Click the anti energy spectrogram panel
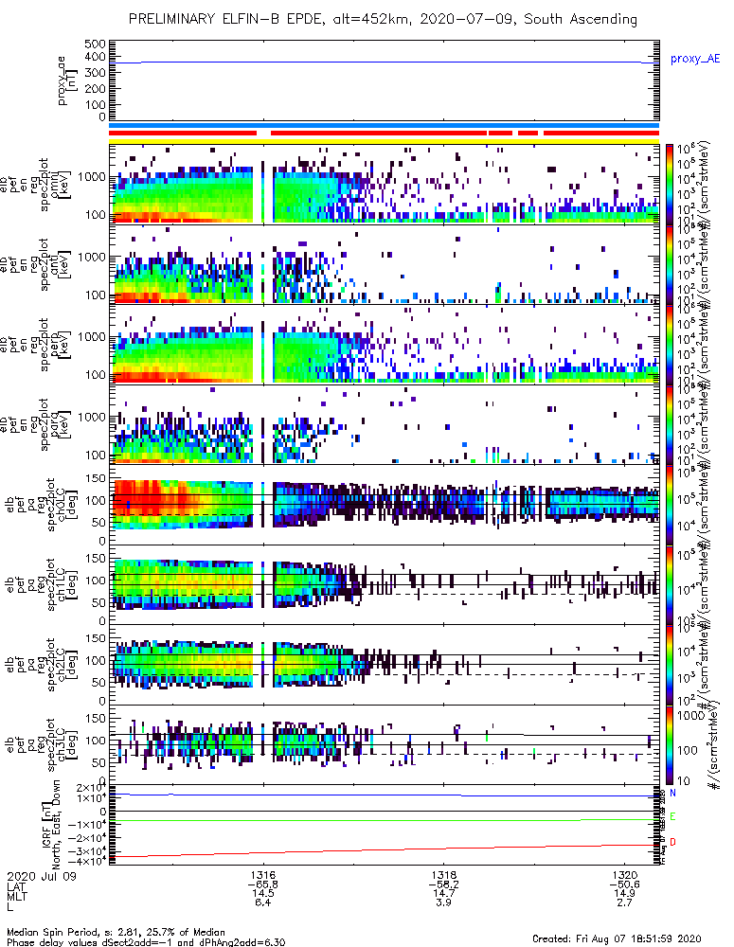734x947 pixels. [x=385, y=264]
